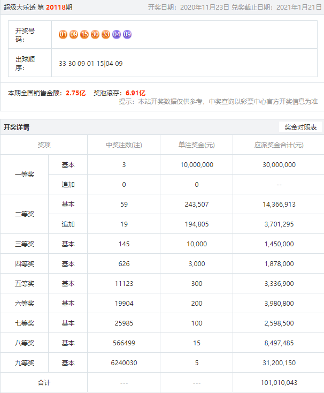
Task: Click the 单注奖金(元) column header
Action: tap(196, 145)
